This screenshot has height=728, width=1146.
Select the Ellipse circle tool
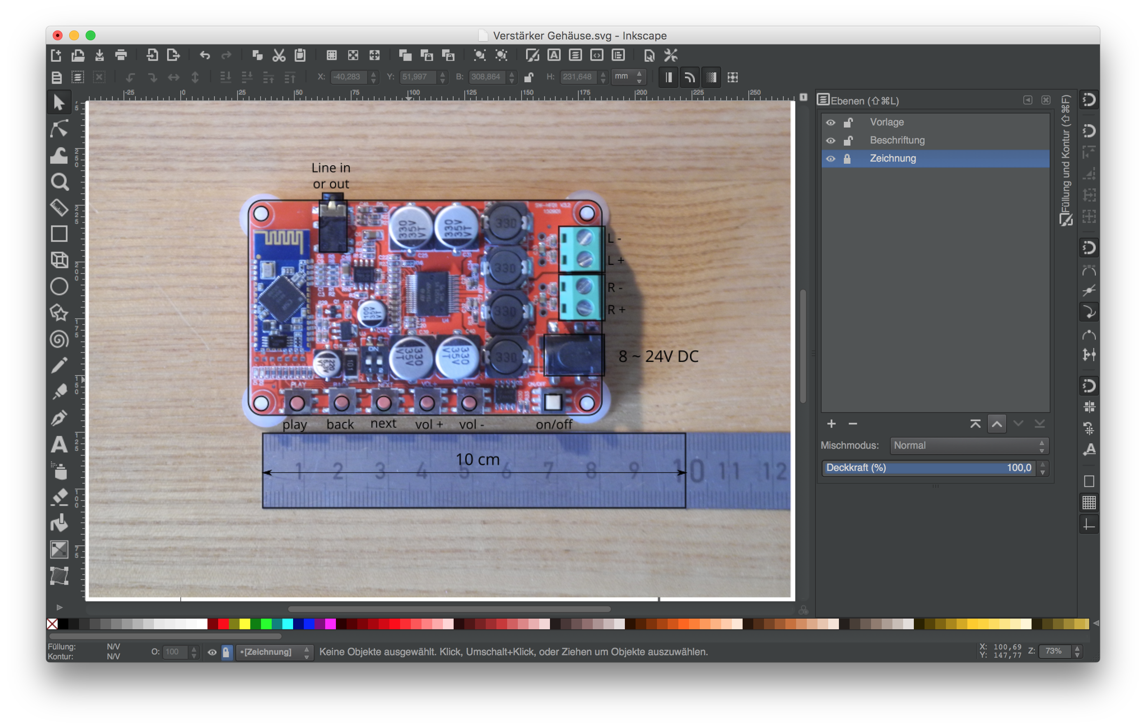(59, 286)
